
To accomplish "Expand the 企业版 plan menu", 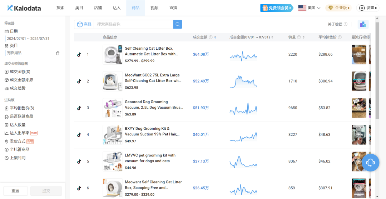I will pos(338,8).
